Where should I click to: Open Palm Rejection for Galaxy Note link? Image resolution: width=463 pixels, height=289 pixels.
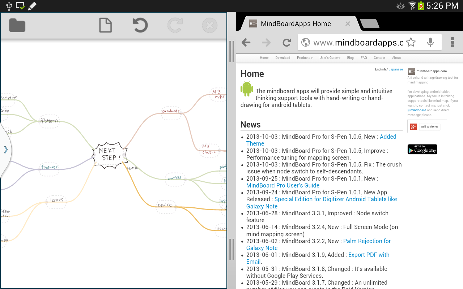click(318, 245)
